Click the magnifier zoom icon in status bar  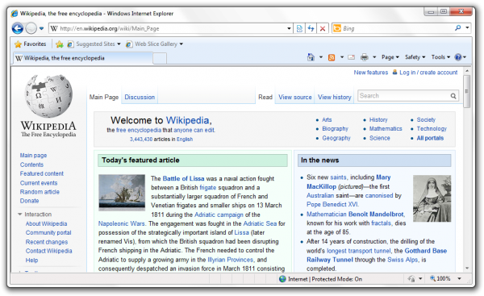click(432, 278)
